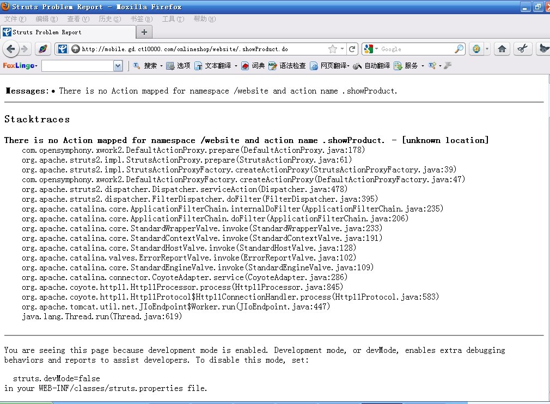Click the Dispatcher.serviceAction stack trace line

[x=185, y=189]
